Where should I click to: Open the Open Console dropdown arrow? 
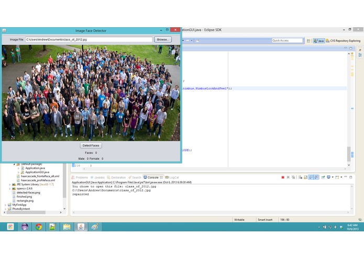341,177
